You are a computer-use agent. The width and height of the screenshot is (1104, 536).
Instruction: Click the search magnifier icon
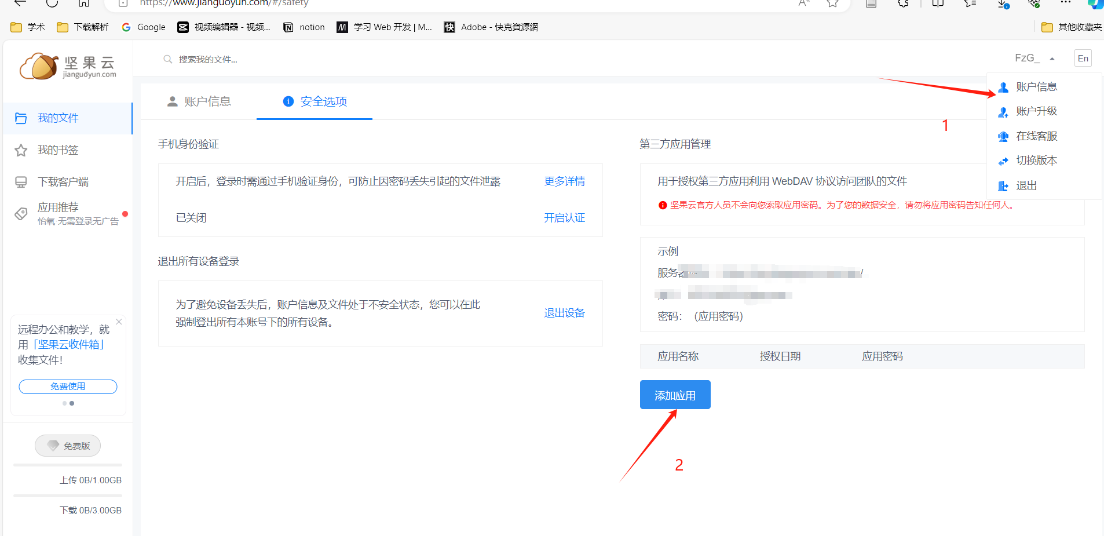point(168,59)
